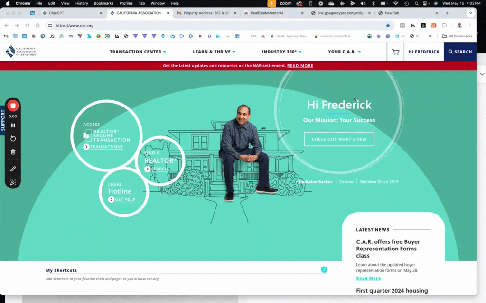
Task: Show hidden bookmarks with double chevron
Action: pyautogui.click(x=430, y=36)
